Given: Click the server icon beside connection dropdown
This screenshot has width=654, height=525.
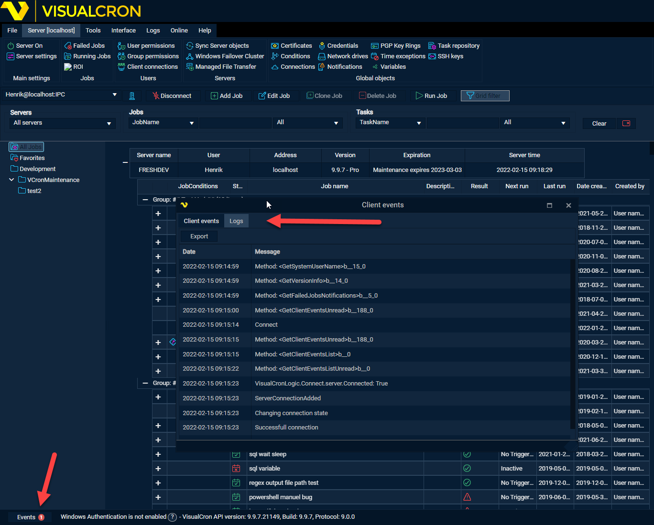Looking at the screenshot, I should pyautogui.click(x=132, y=96).
